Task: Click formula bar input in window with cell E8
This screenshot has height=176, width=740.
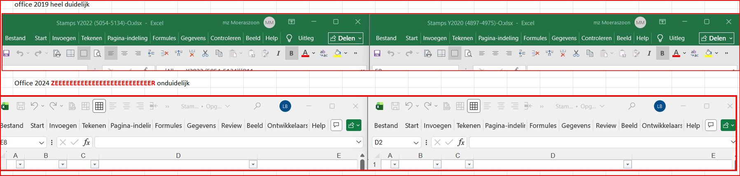Action: pos(225,142)
